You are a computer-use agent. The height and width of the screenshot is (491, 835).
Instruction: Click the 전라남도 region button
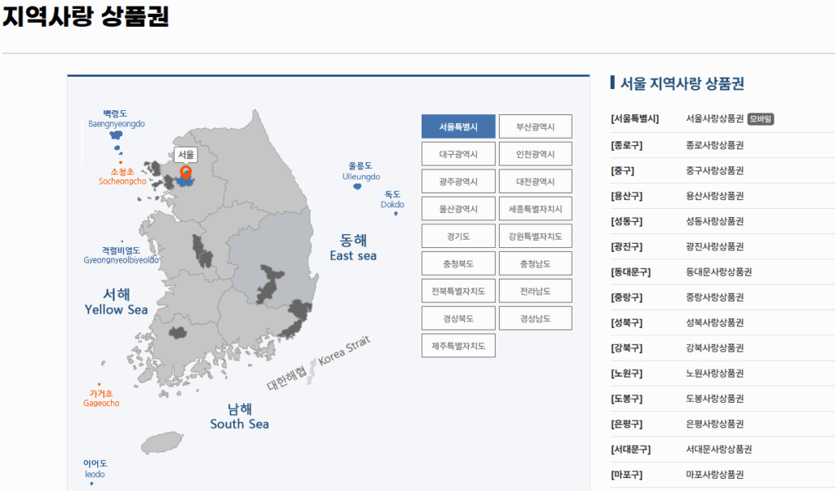pos(536,291)
